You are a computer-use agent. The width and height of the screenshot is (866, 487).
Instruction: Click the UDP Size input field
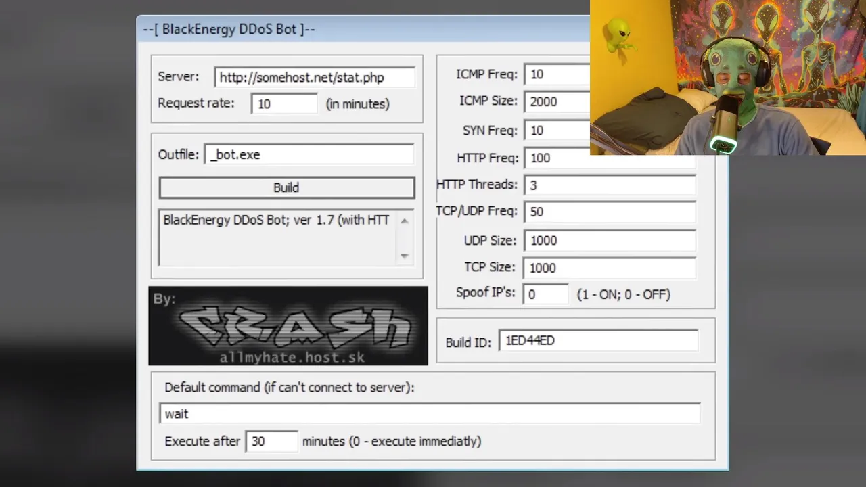610,241
